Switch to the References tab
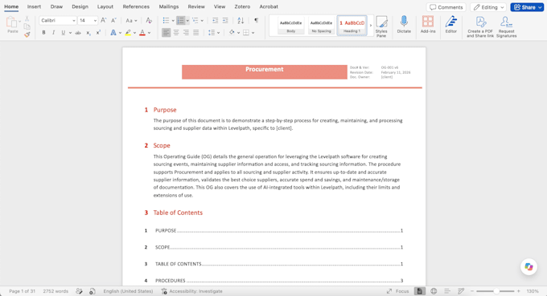The image size is (547, 296). [x=136, y=6]
